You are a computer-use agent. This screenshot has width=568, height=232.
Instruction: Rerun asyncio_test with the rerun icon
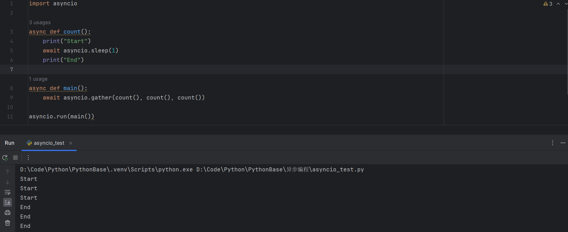pos(5,158)
